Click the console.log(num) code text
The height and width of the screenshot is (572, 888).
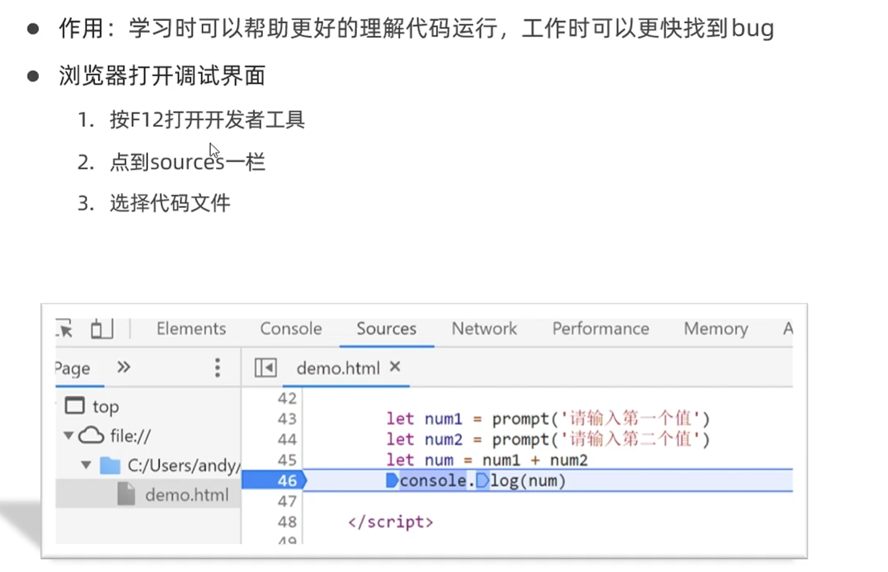[483, 481]
